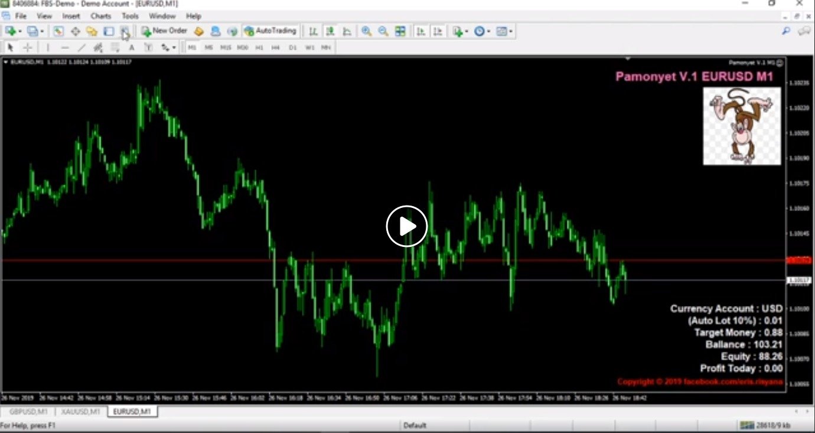Select the H1 timeframe button
This screenshot has width=815, height=433.
pos(259,48)
